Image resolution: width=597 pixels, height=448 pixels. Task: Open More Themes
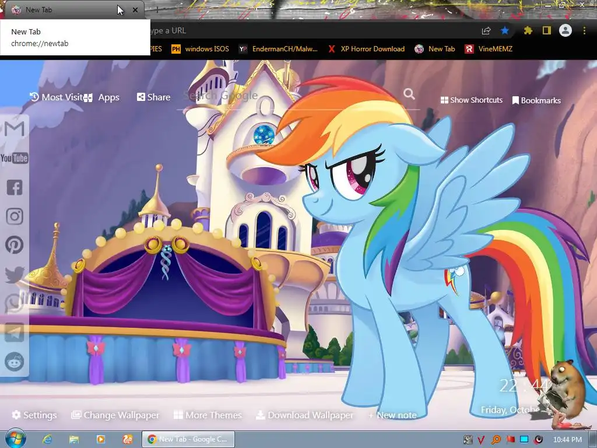(x=208, y=415)
